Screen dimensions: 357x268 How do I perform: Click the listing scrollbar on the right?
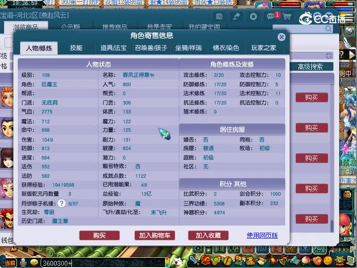(332, 226)
